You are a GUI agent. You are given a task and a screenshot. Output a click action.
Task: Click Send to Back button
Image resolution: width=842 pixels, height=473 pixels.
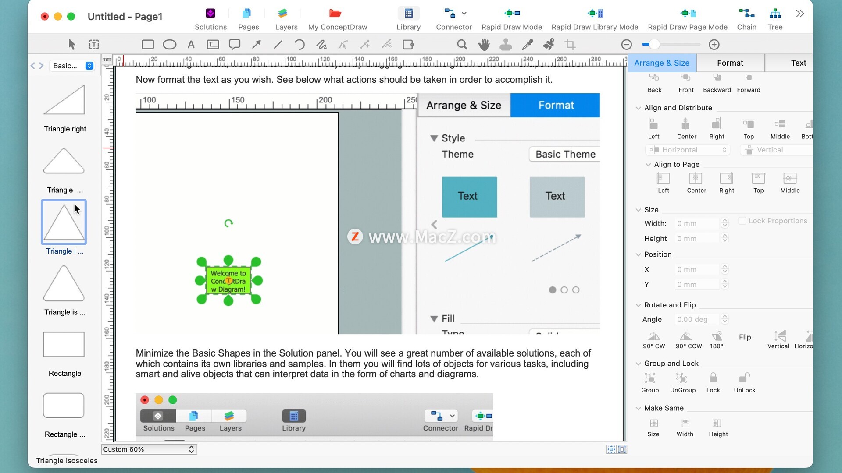654,83
